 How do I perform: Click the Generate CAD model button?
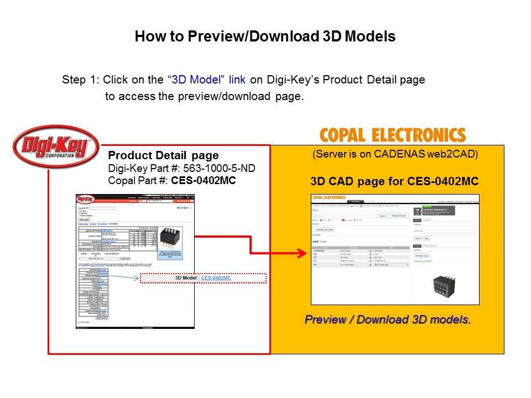click(x=324, y=229)
